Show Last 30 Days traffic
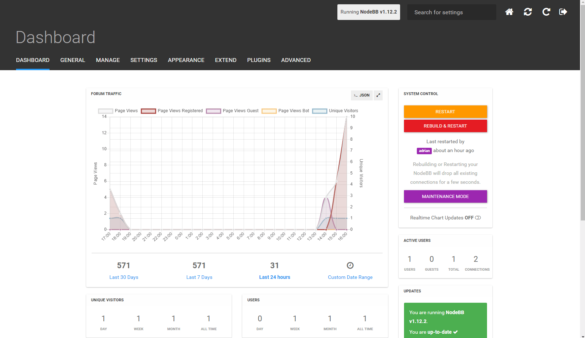 124,277
